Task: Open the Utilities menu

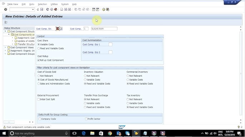Action: (x=54, y=4)
